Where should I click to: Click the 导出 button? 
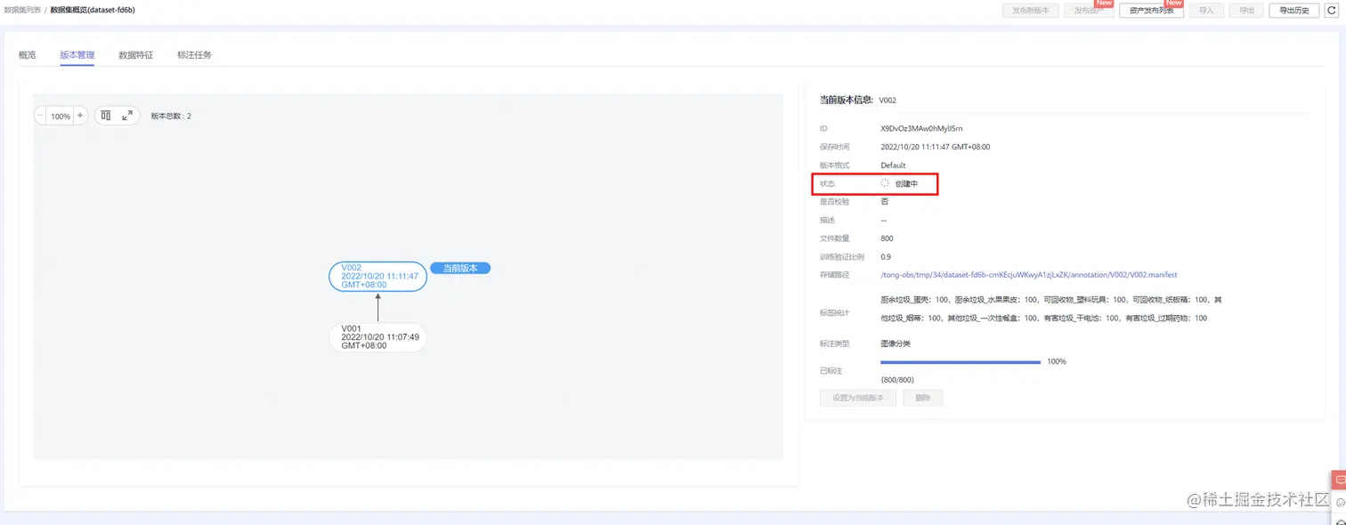coord(1246,11)
